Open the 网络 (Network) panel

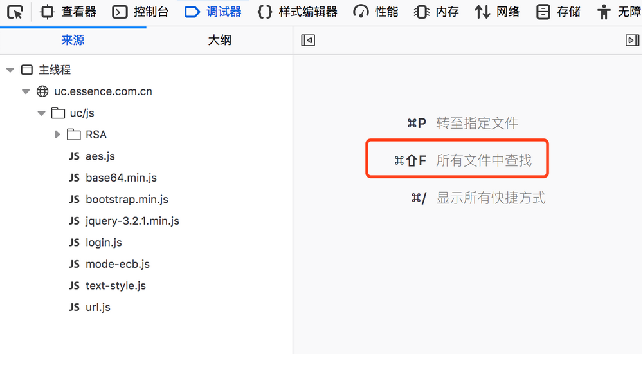point(497,11)
